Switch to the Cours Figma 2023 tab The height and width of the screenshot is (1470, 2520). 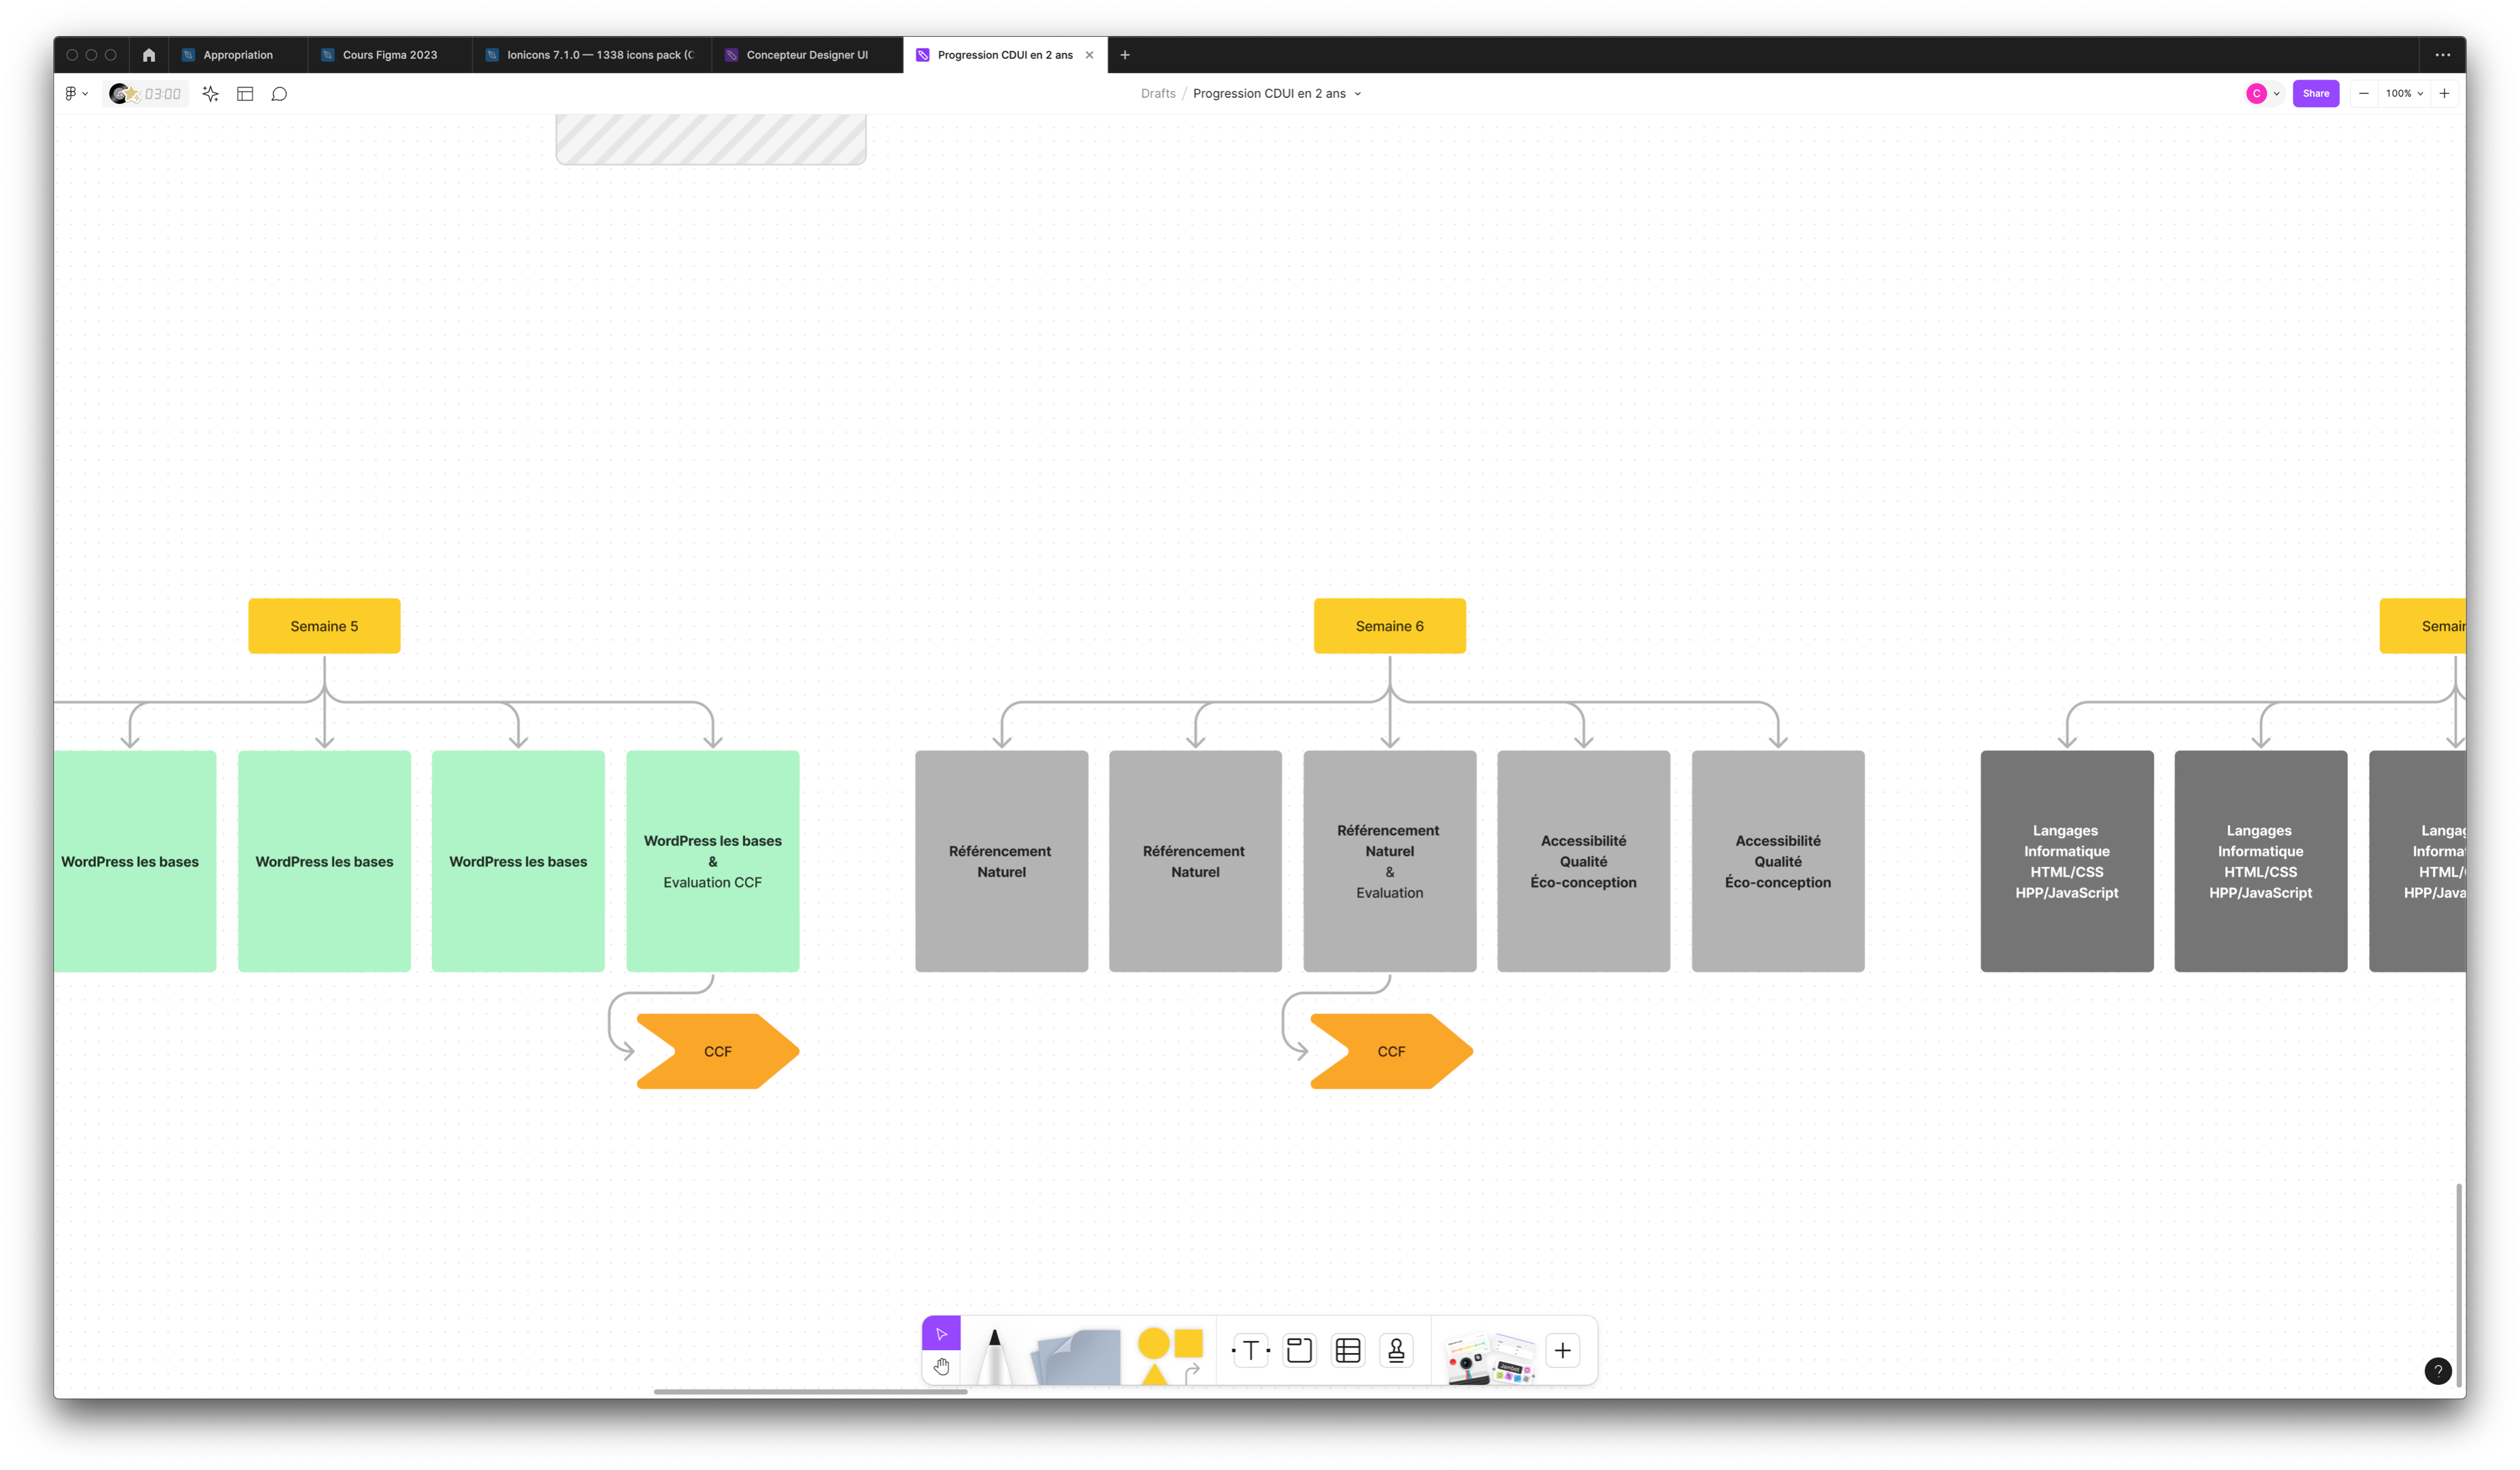pos(389,55)
